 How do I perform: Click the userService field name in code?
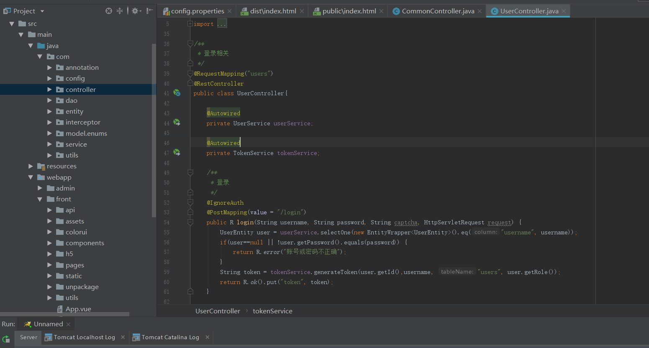click(292, 123)
